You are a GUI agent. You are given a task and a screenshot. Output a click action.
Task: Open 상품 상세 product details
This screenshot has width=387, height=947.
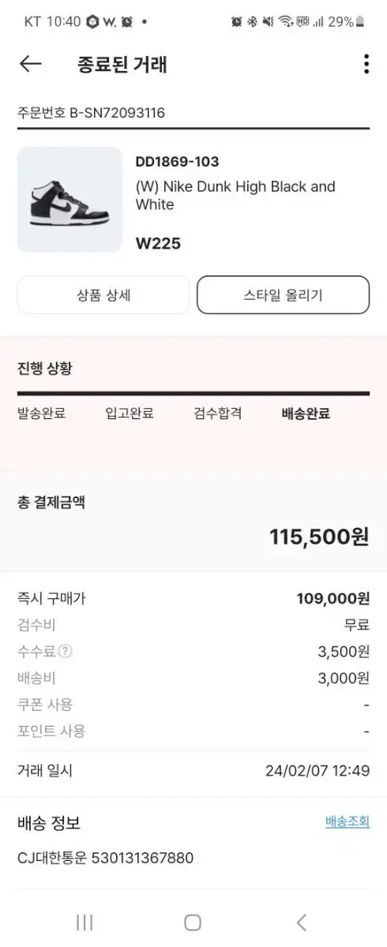(103, 295)
